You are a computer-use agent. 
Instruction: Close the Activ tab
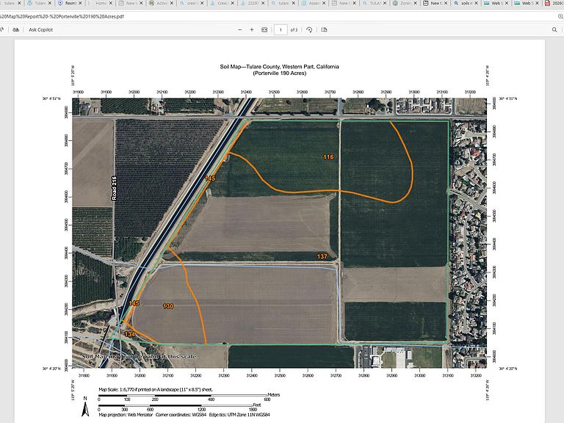tap(172, 3)
